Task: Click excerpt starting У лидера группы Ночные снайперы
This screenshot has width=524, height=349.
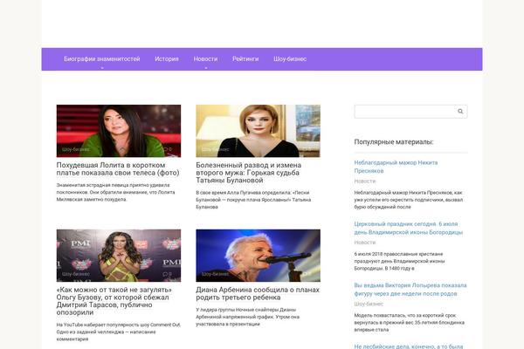Action: click(x=247, y=317)
